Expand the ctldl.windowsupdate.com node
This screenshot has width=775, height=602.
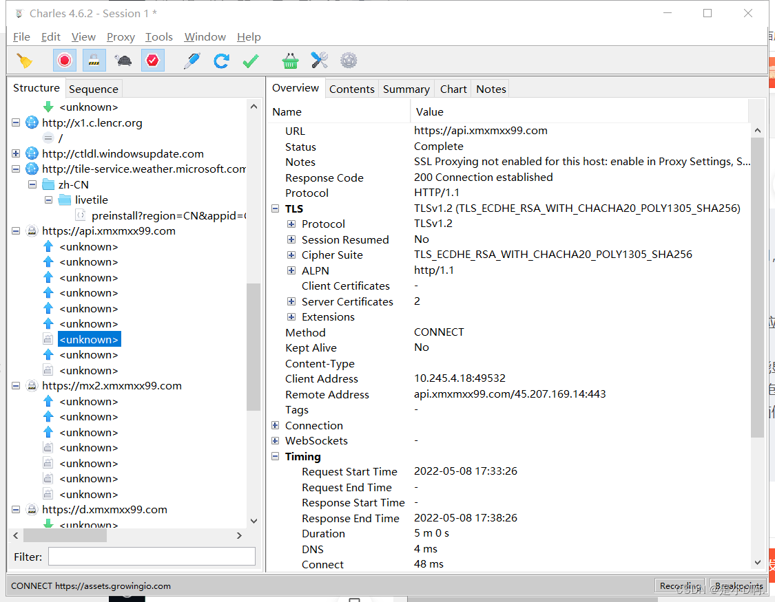[16, 153]
